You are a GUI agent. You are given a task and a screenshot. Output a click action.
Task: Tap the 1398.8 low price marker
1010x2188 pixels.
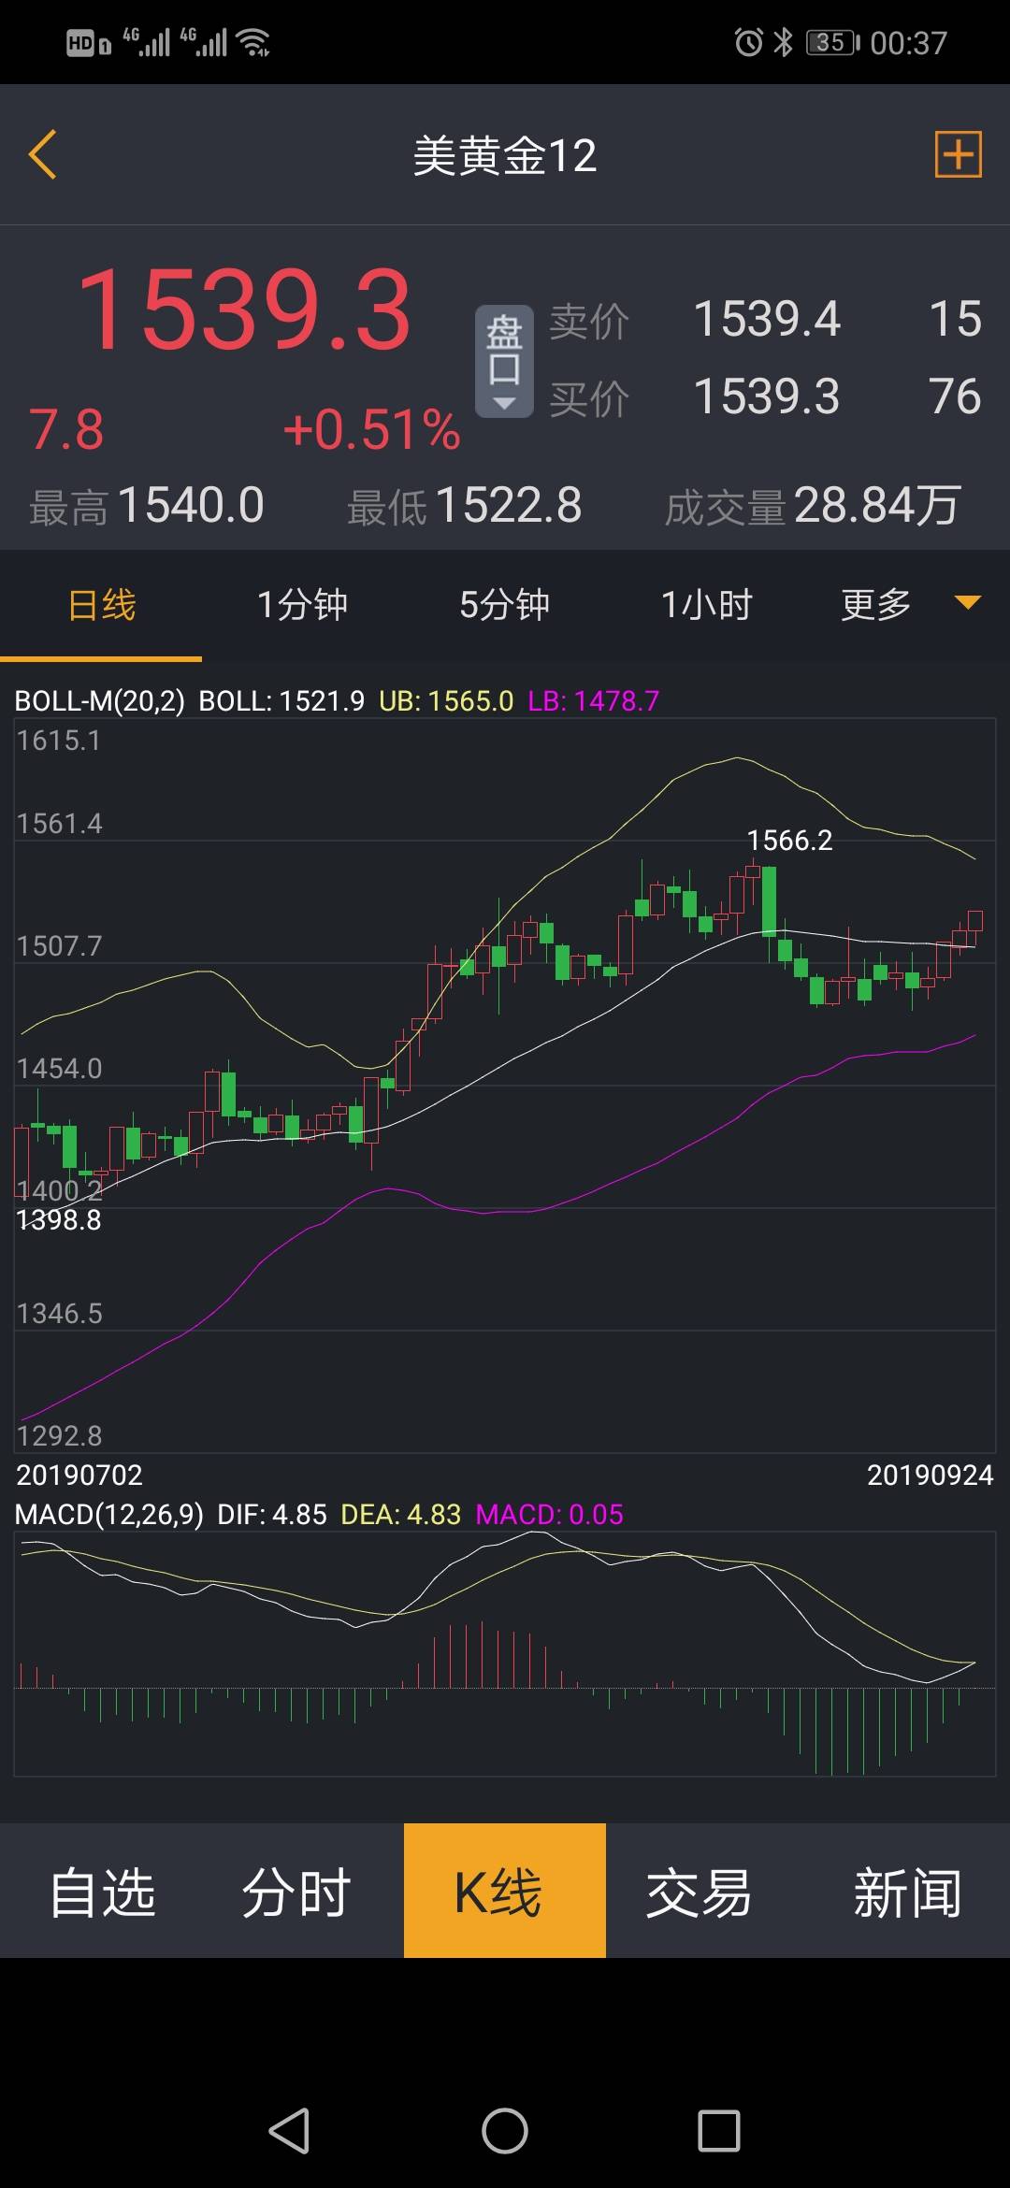point(59,1219)
